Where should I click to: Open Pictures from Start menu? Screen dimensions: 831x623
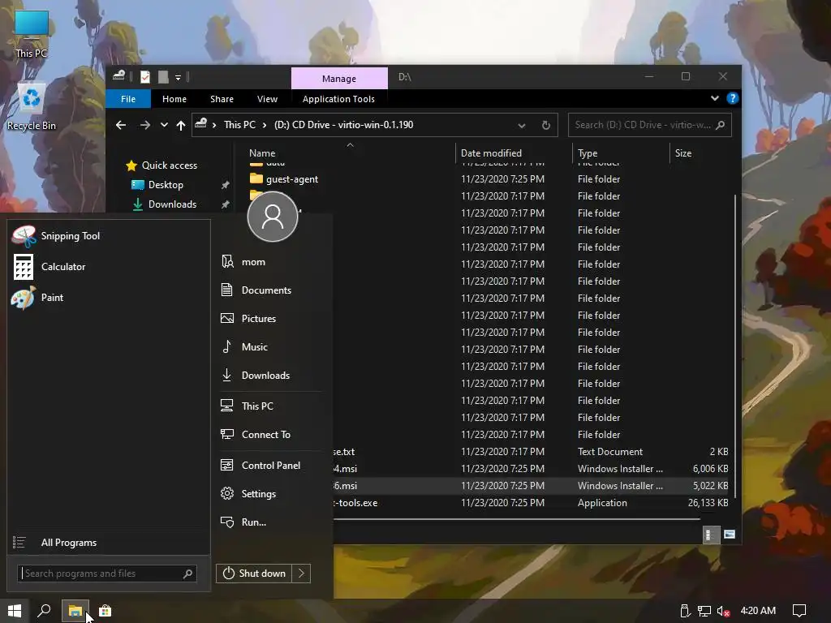coord(271,318)
